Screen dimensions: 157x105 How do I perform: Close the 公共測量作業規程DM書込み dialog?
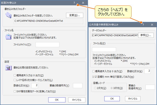point(152,25)
